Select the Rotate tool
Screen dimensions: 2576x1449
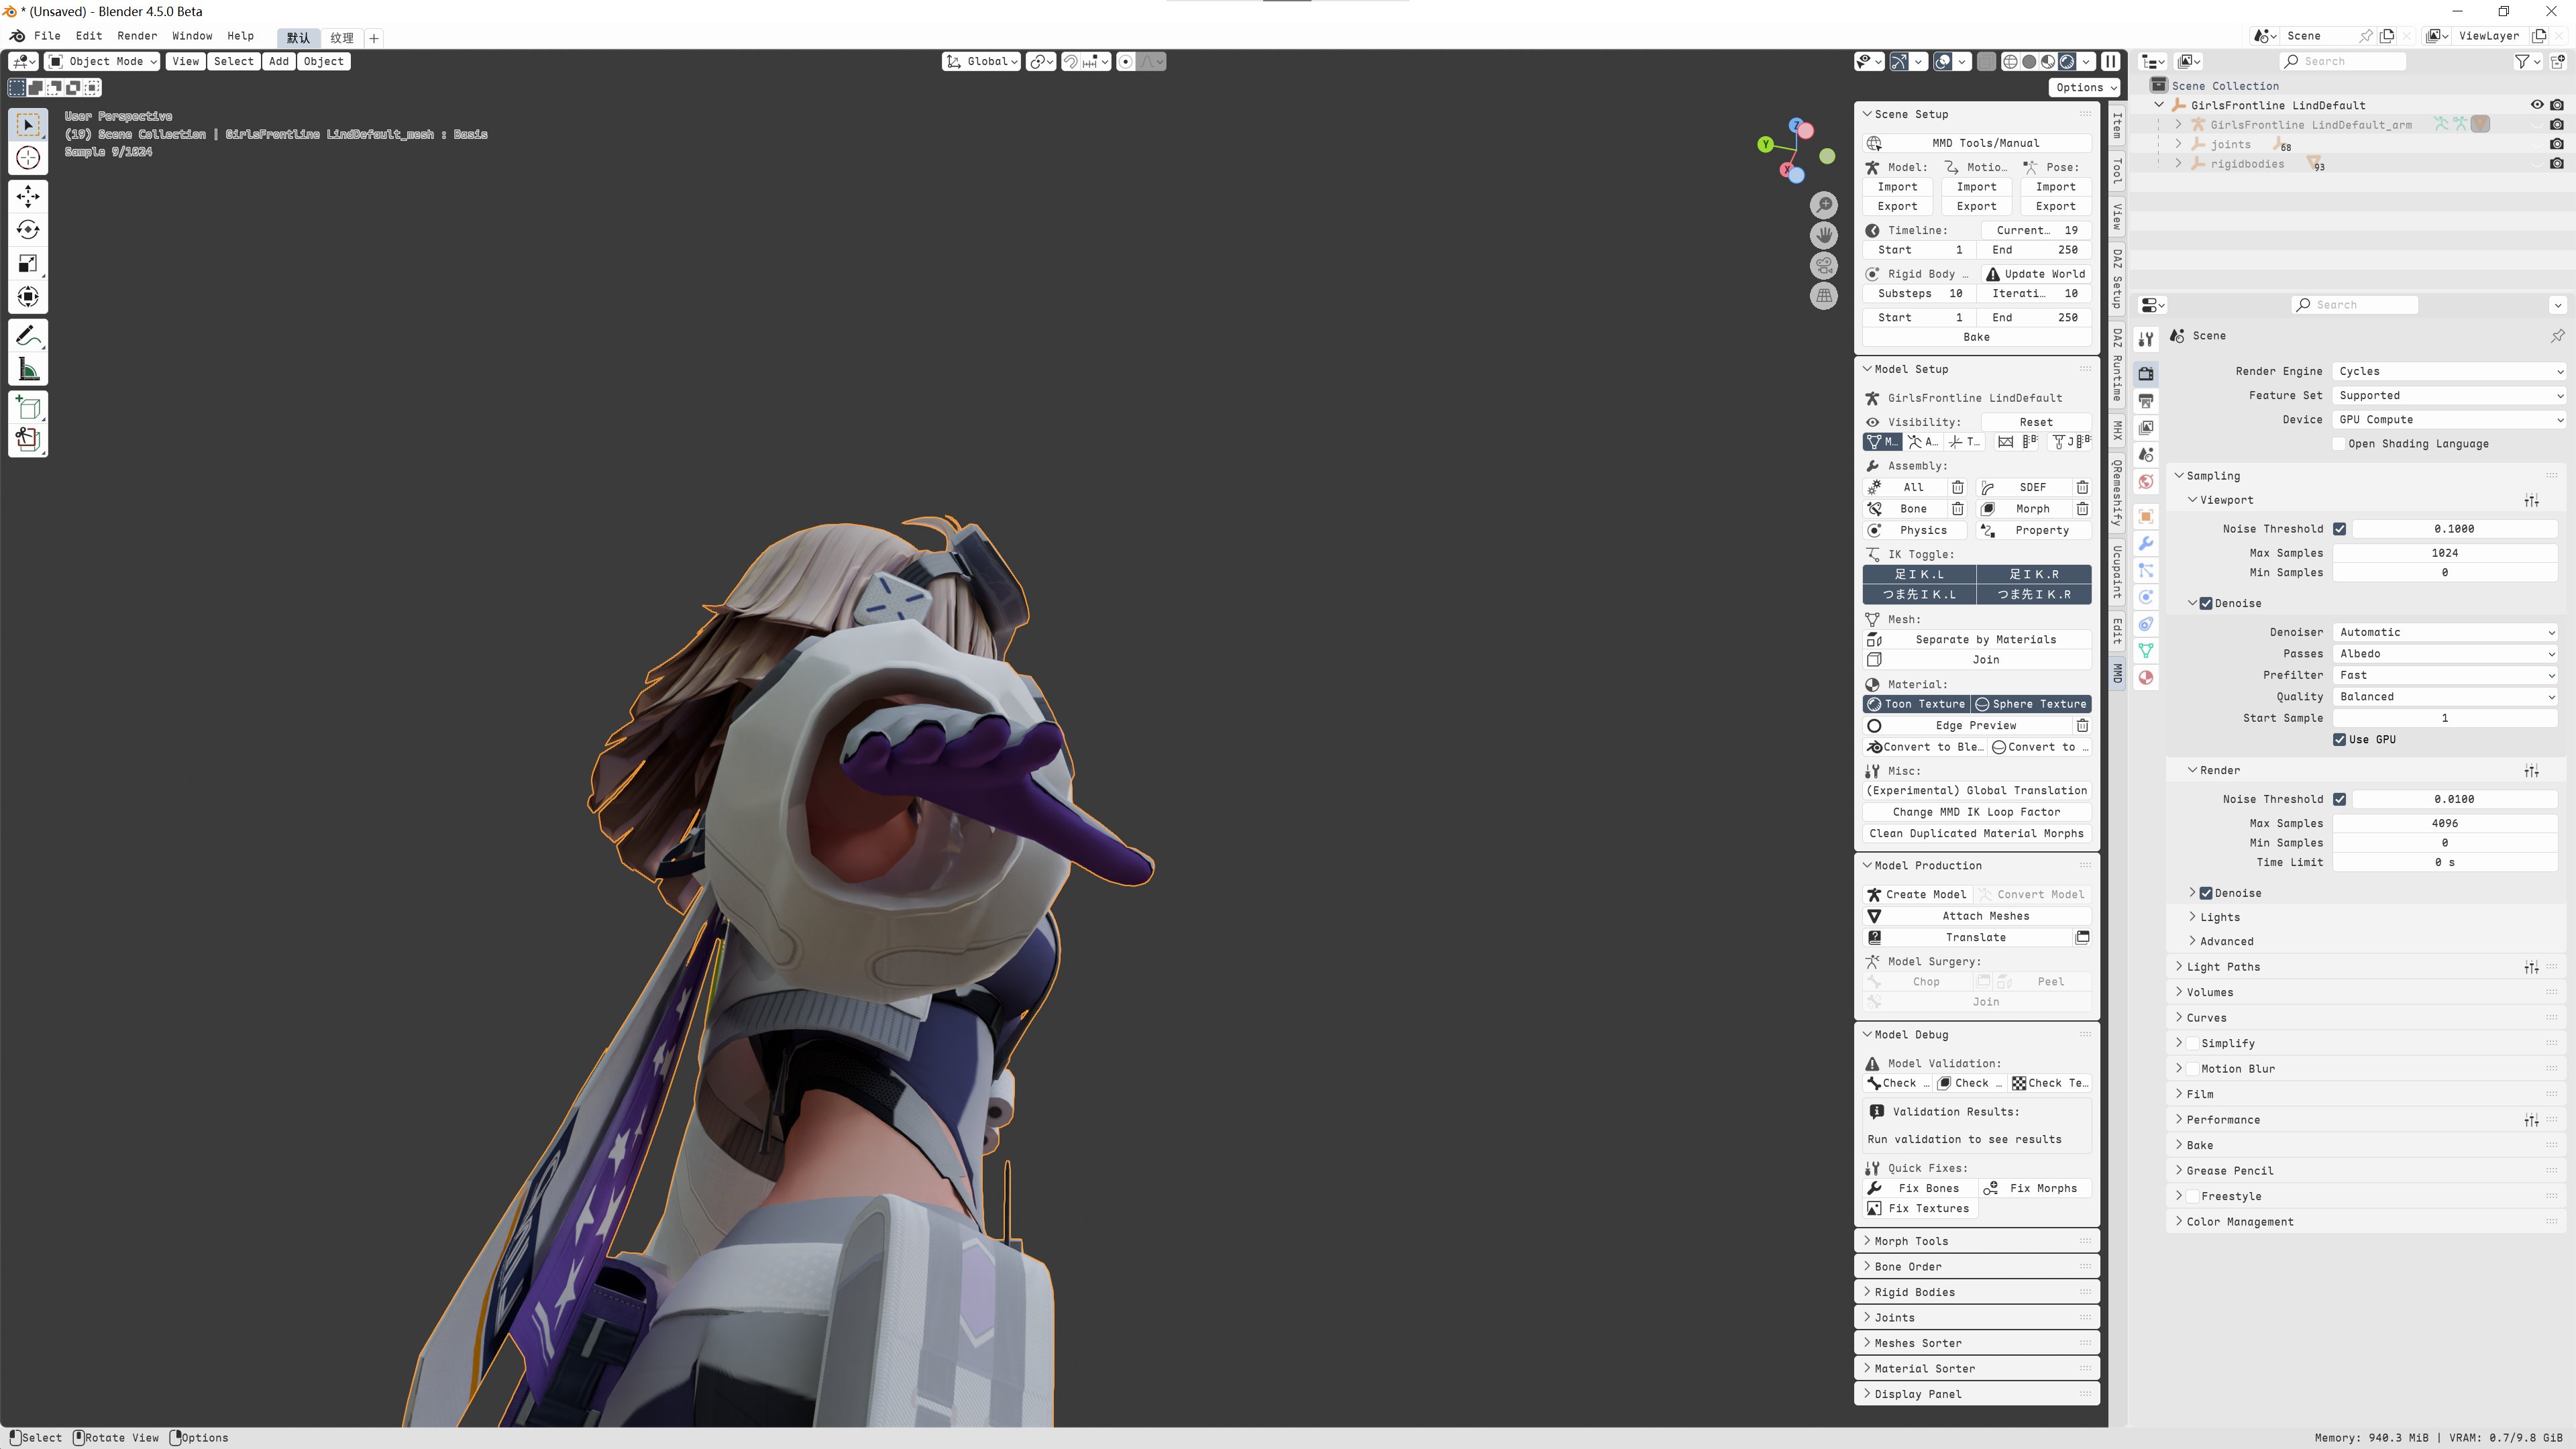pyautogui.click(x=28, y=230)
